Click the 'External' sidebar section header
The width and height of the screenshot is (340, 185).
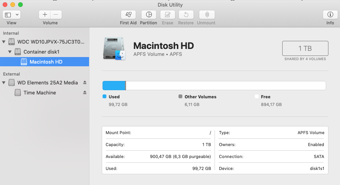[x=12, y=74]
